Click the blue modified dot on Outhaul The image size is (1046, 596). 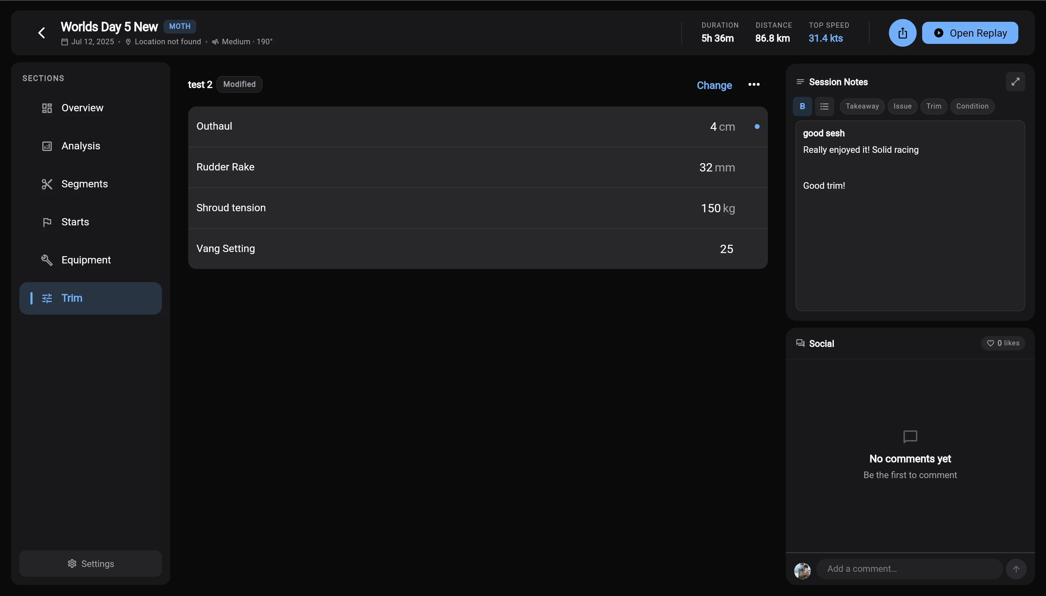[x=757, y=127]
